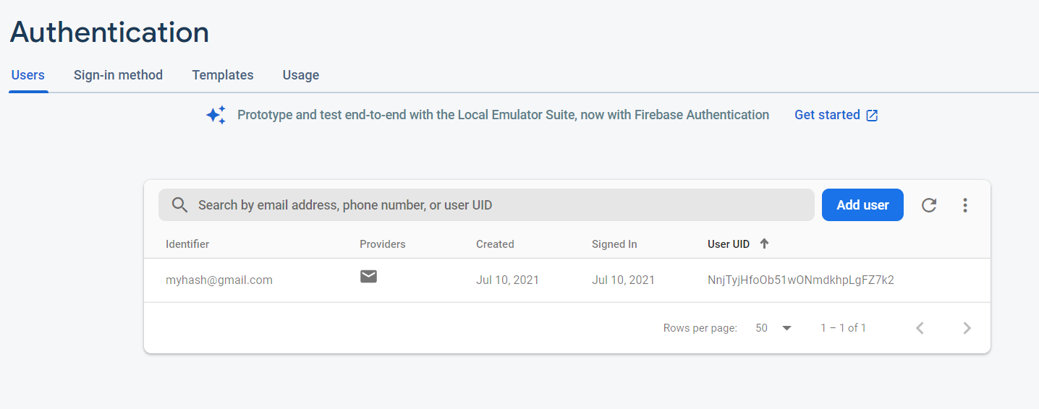
Task: Click the User UID sort arrow
Action: click(764, 244)
